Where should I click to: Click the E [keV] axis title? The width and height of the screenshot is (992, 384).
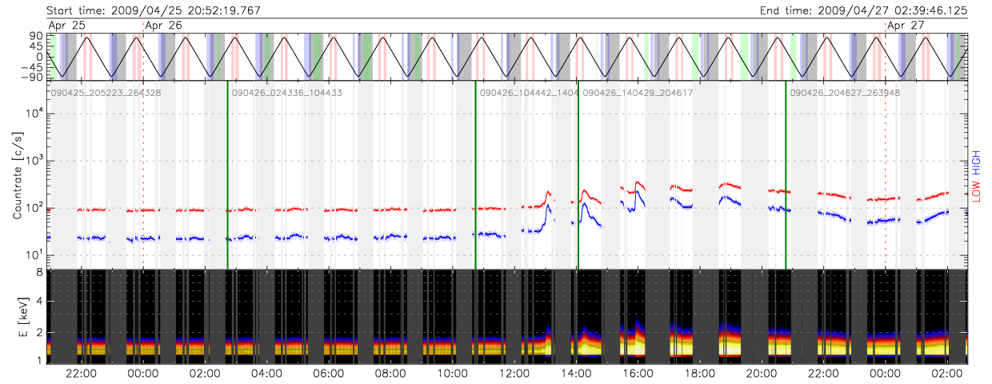(x=17, y=316)
